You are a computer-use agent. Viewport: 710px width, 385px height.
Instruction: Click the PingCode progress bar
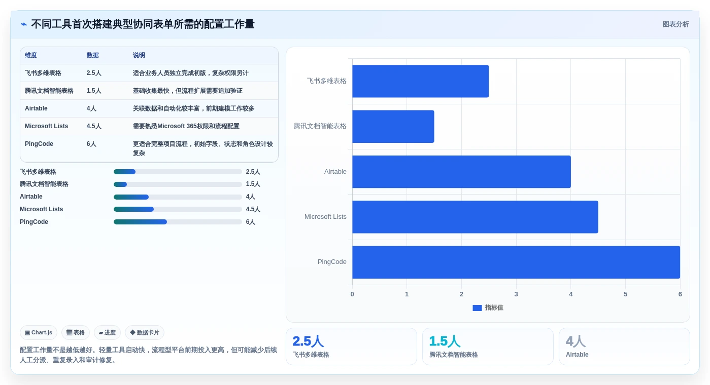(x=178, y=222)
